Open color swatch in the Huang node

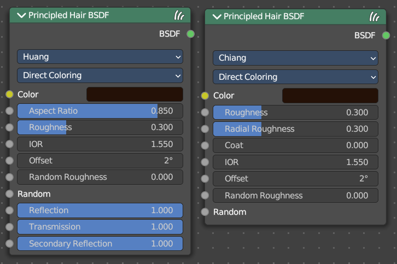pyautogui.click(x=135, y=95)
